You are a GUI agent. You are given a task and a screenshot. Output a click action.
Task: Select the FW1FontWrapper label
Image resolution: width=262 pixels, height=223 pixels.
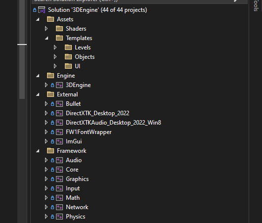(x=89, y=132)
